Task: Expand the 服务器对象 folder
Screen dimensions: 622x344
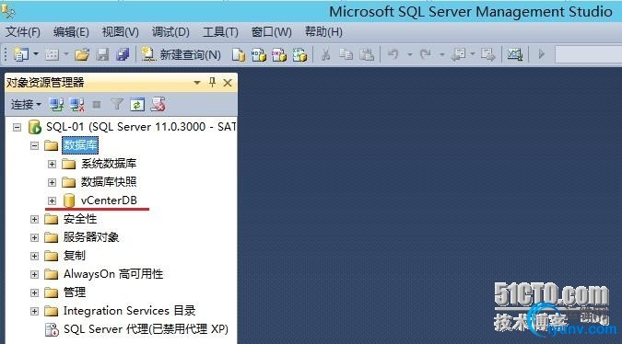Action: [x=34, y=237]
